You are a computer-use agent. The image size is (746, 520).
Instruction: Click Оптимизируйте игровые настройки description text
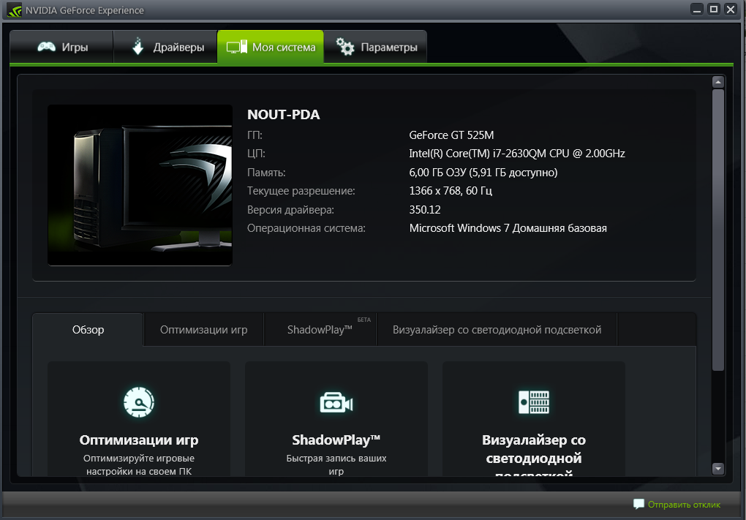coord(139,465)
